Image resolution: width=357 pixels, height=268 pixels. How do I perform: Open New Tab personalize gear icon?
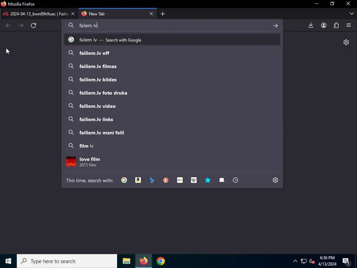pyautogui.click(x=346, y=42)
